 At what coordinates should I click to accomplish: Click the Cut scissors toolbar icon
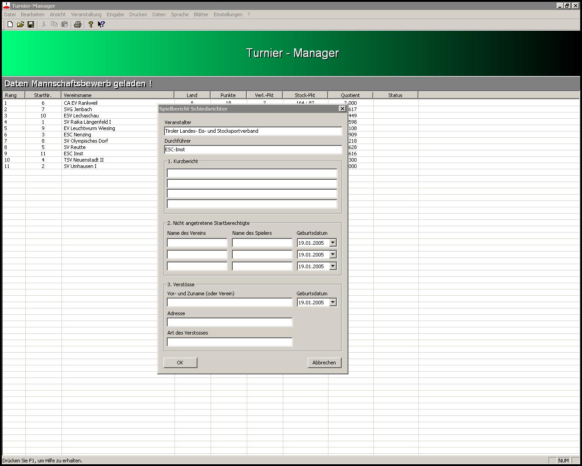point(44,24)
